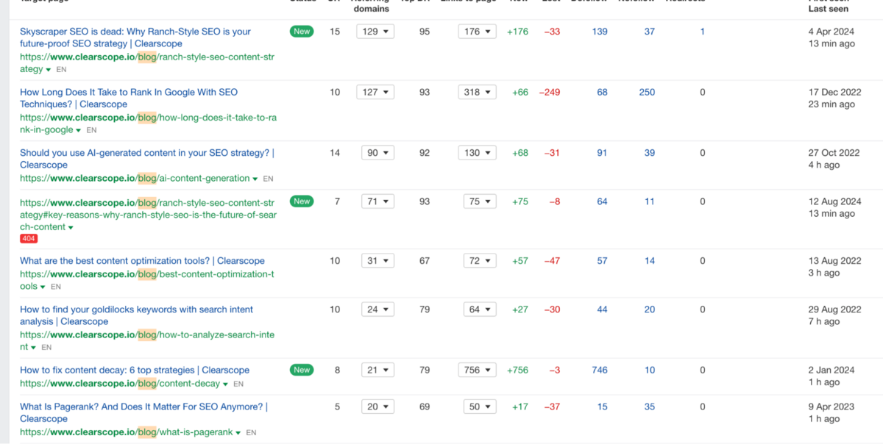Viewport: 883px width, 444px height.
Task: Open the 756 links to page dropdown
Action: point(477,370)
